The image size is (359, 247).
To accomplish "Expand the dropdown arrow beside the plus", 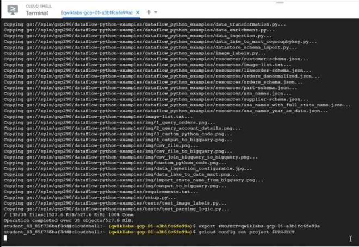I will (156, 12).
